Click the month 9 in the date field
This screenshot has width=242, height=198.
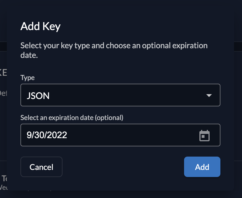[x=29, y=135]
